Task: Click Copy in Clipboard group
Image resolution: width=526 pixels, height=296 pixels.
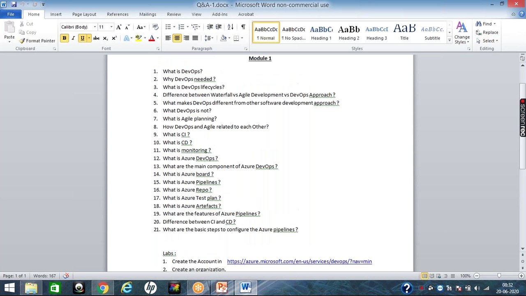Action: (28, 32)
